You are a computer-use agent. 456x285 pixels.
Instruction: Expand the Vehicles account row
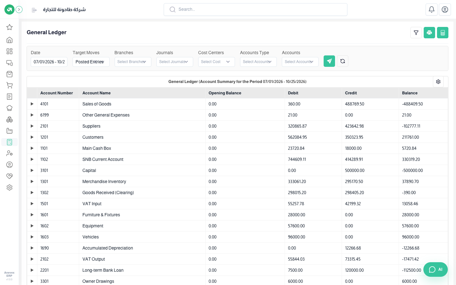point(32,237)
